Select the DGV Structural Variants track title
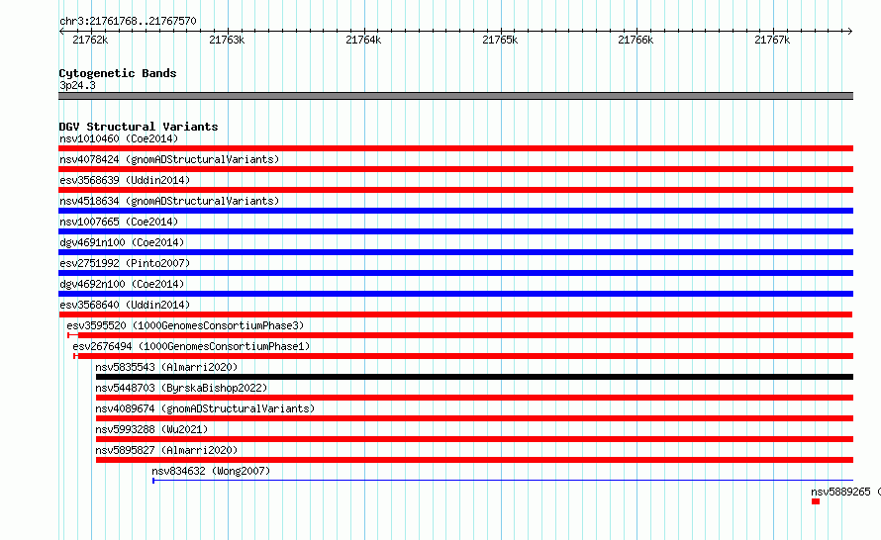 [139, 127]
